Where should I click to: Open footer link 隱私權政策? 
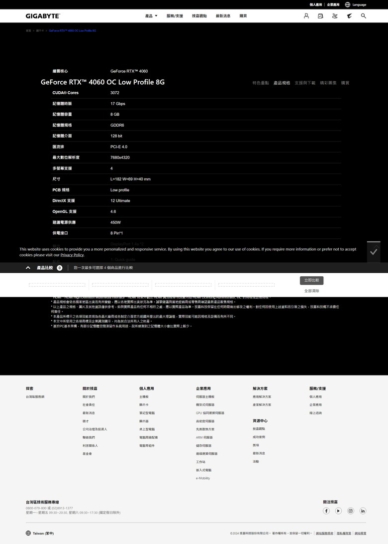[x=344, y=533]
